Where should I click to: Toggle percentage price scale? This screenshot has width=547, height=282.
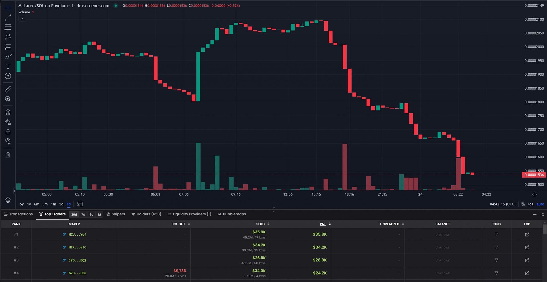click(x=523, y=204)
